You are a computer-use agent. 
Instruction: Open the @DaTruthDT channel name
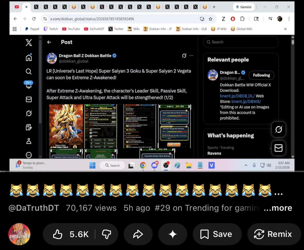click(x=34, y=208)
